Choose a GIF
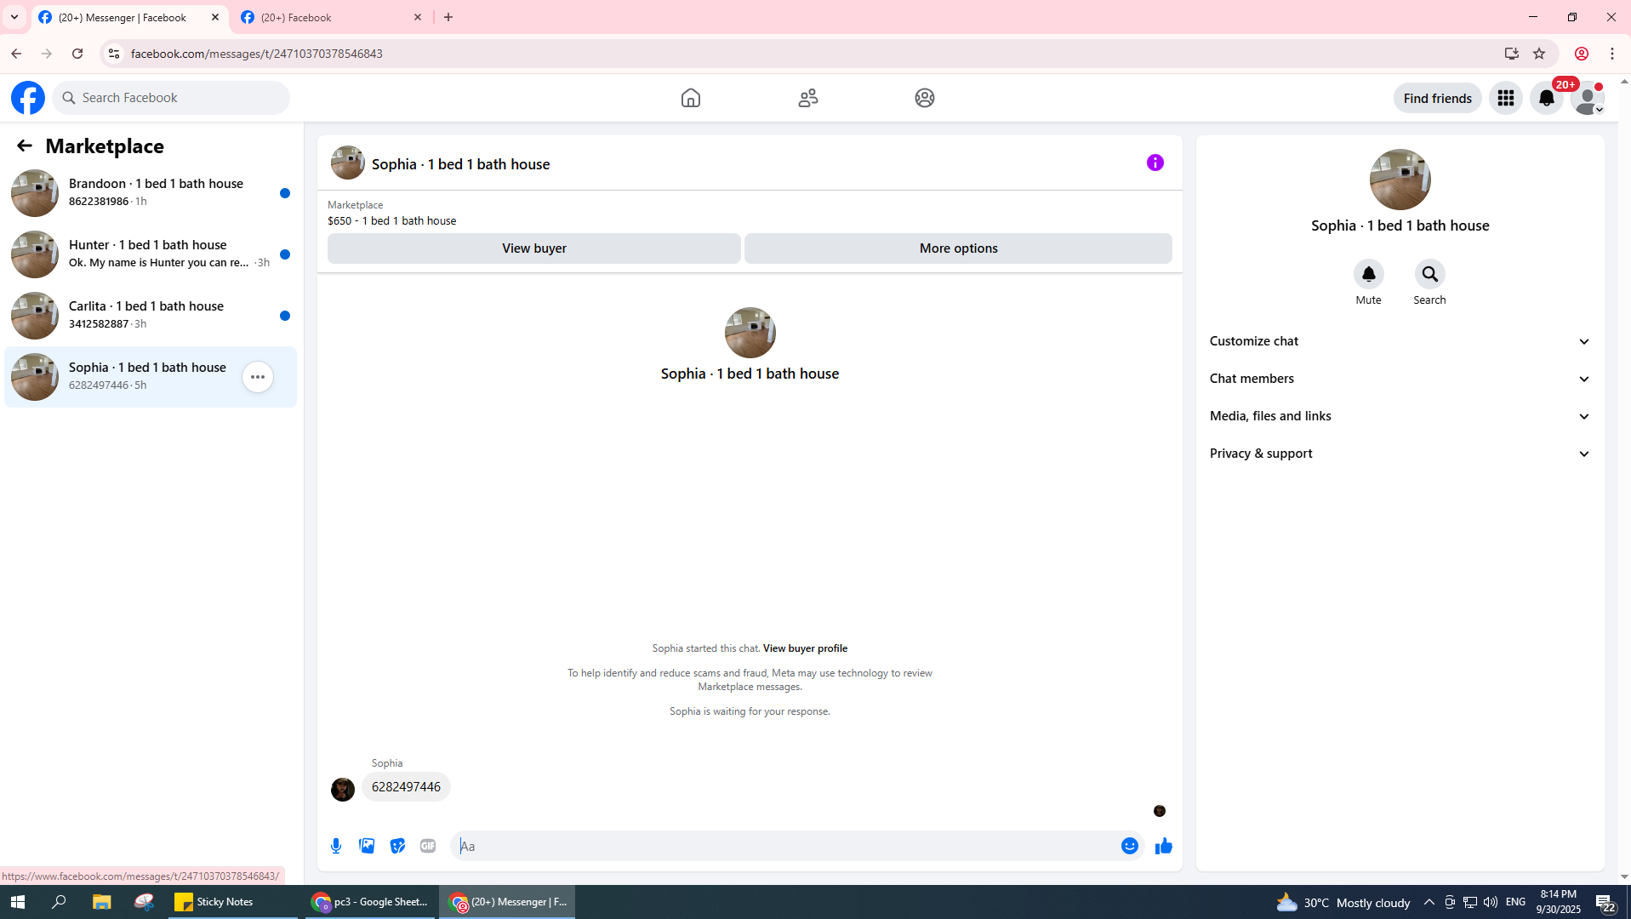 (x=428, y=846)
